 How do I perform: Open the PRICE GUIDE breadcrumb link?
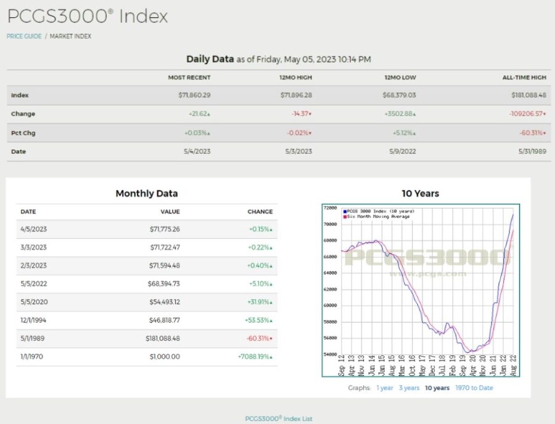(24, 36)
